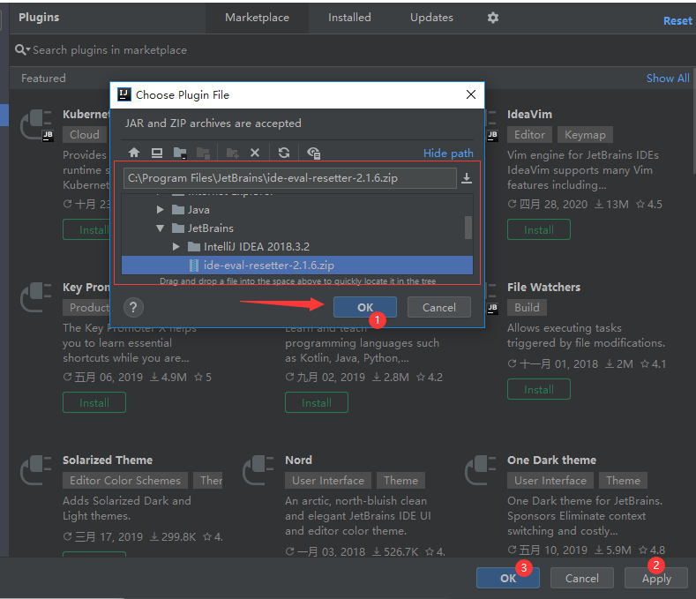The width and height of the screenshot is (696, 599).
Task: Open the Nord plugin title
Action: pyautogui.click(x=298, y=460)
